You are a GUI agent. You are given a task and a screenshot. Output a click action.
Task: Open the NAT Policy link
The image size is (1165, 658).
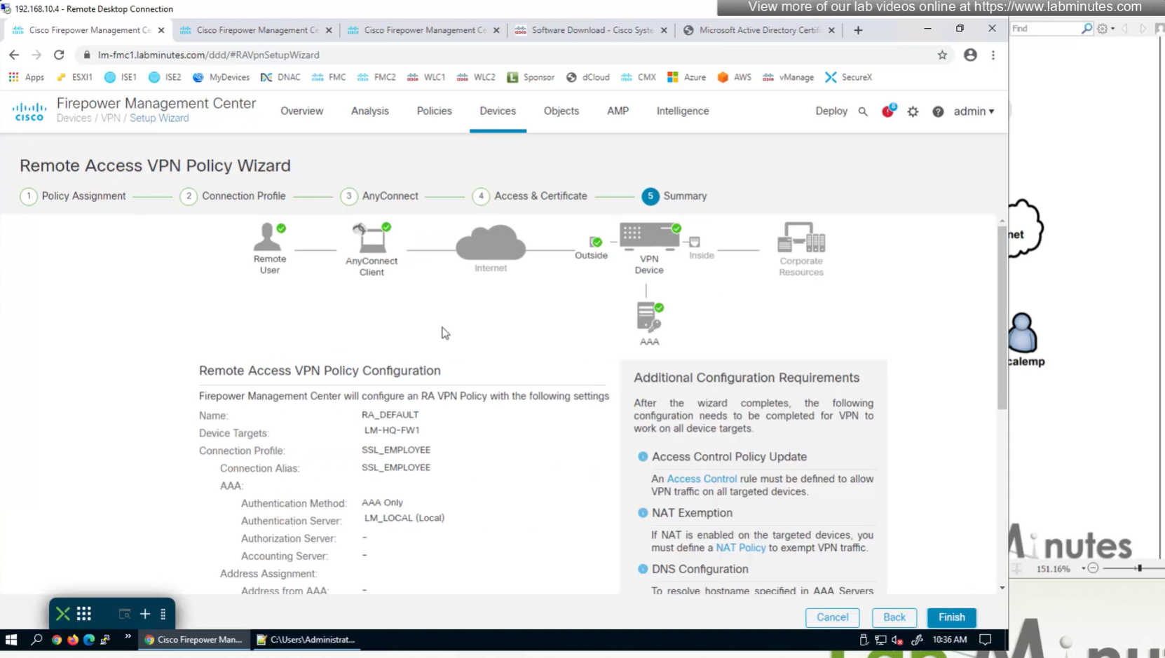tap(740, 548)
